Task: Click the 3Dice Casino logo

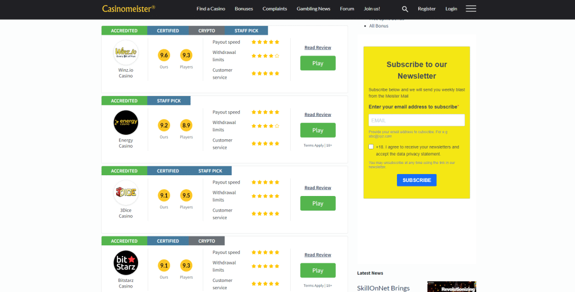Action: 126,193
